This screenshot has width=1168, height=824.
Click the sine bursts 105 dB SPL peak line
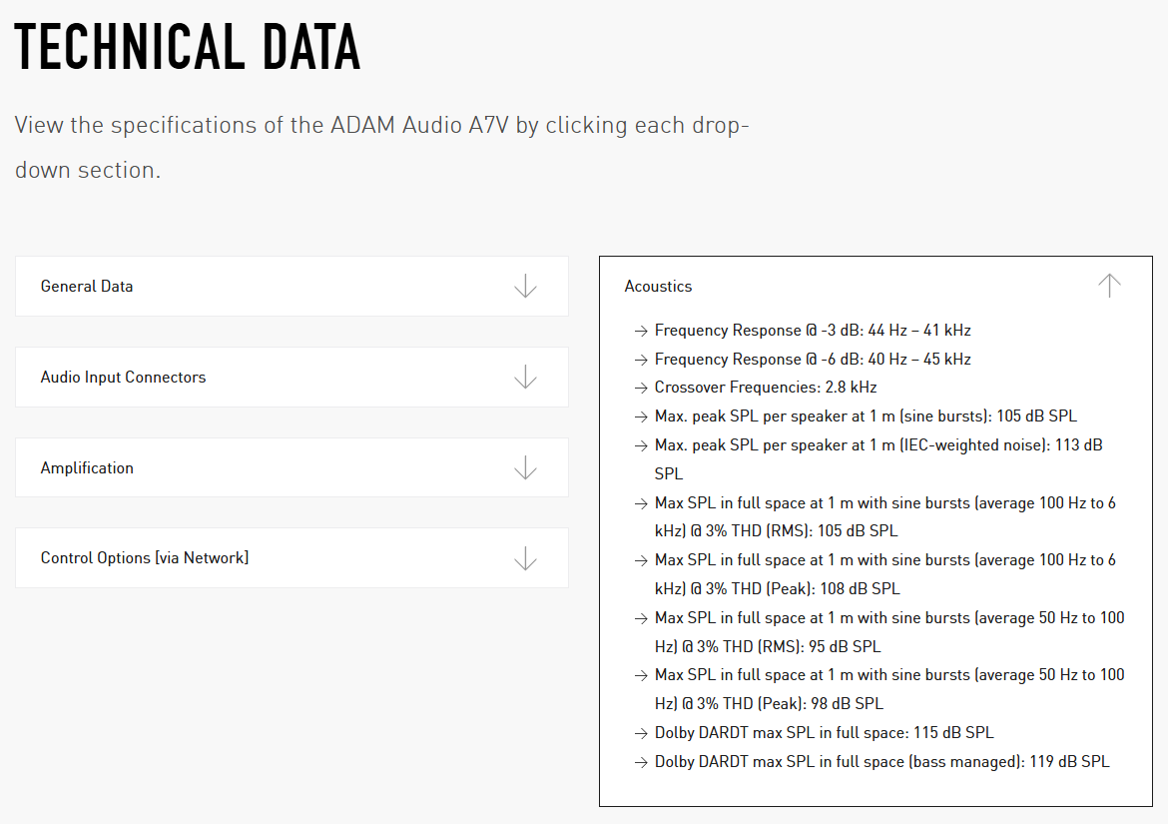(x=866, y=416)
